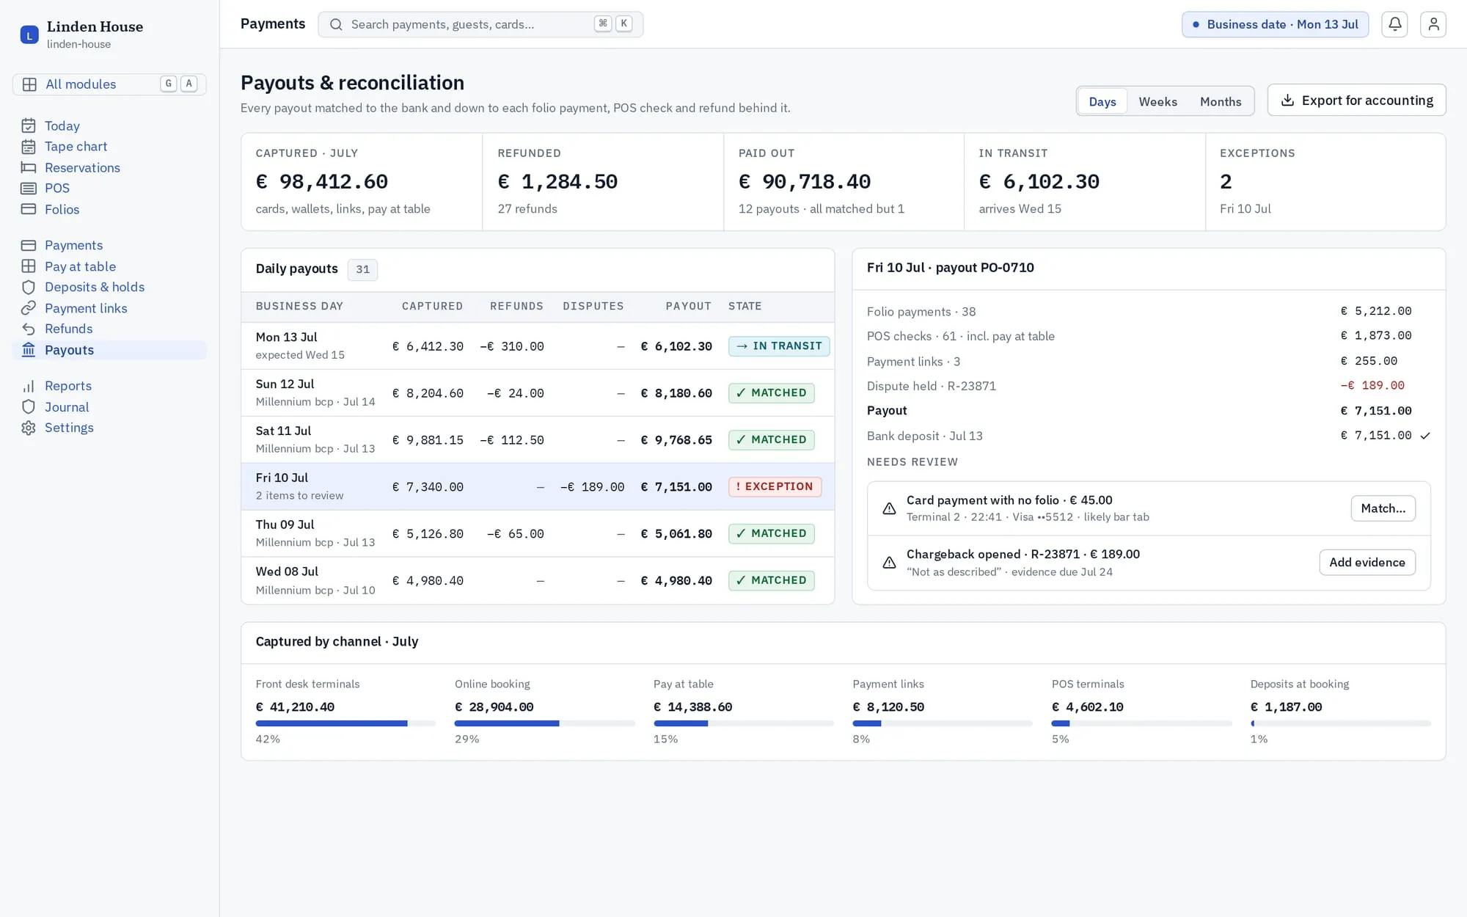1467x917 pixels.
Task: Click the POS icon in sidebar
Action: click(29, 189)
